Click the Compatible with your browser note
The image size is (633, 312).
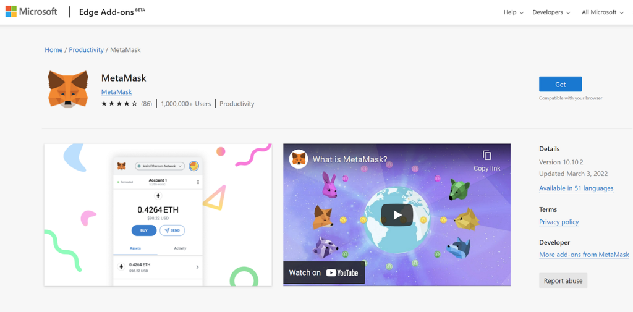point(571,98)
